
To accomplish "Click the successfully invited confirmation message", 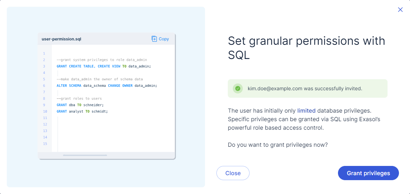I will click(x=305, y=88).
